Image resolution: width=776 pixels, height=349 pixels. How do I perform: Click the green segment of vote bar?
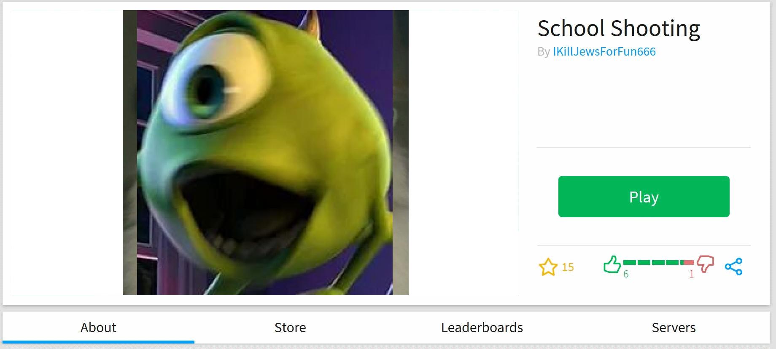tap(653, 262)
